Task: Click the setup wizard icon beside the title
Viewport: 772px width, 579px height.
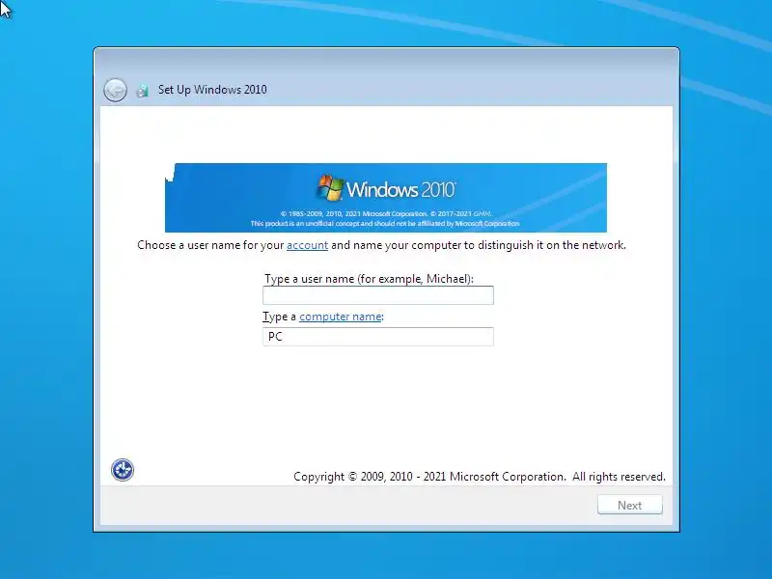Action: pos(143,91)
